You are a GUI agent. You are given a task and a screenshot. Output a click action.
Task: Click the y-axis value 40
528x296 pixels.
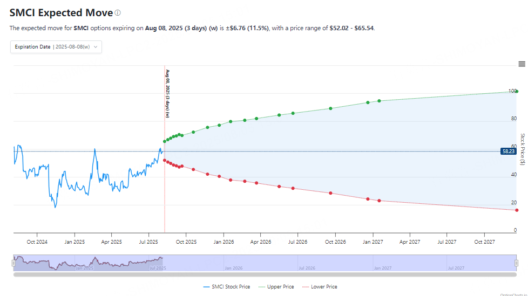[514, 175]
